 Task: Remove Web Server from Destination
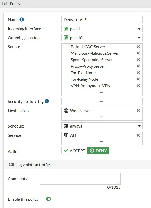click(138, 110)
